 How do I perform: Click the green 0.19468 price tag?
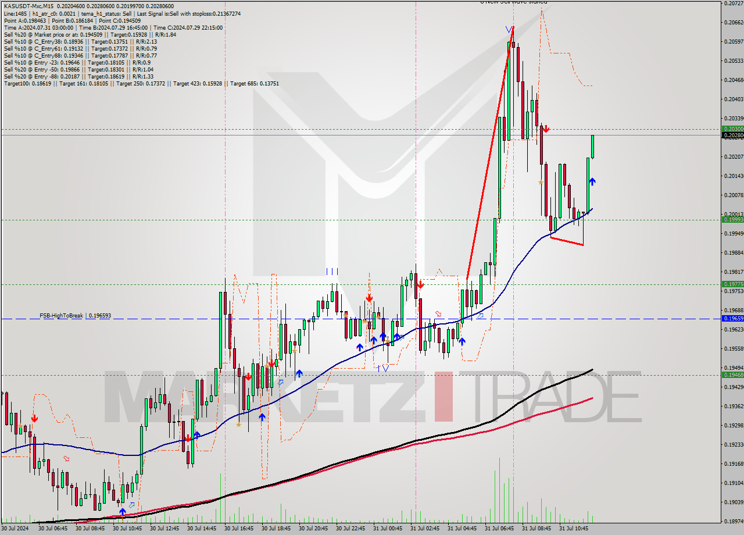coord(732,374)
